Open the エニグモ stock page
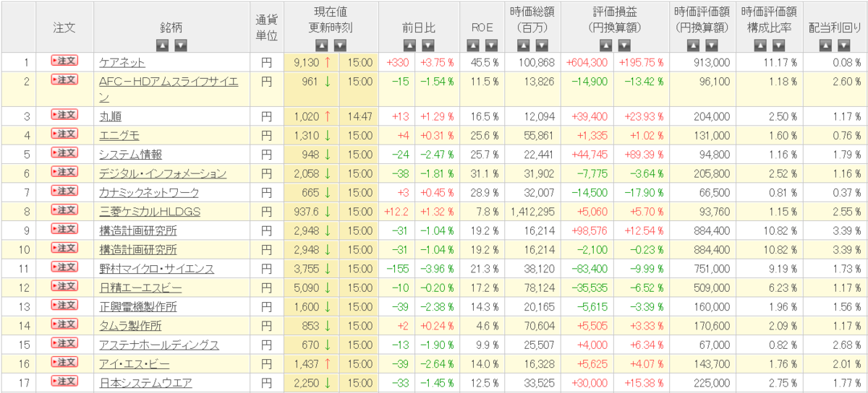Screen dimensions: 868x393 (120, 135)
